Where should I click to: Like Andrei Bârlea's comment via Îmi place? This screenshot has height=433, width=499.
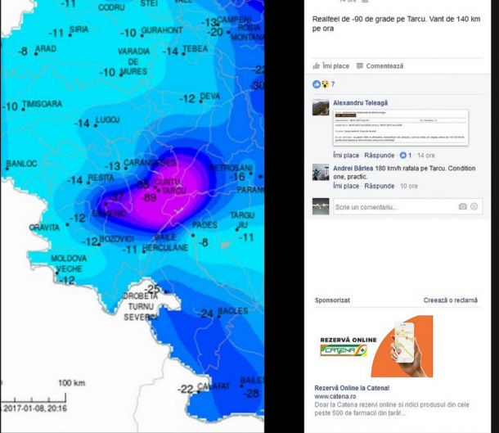(x=345, y=186)
